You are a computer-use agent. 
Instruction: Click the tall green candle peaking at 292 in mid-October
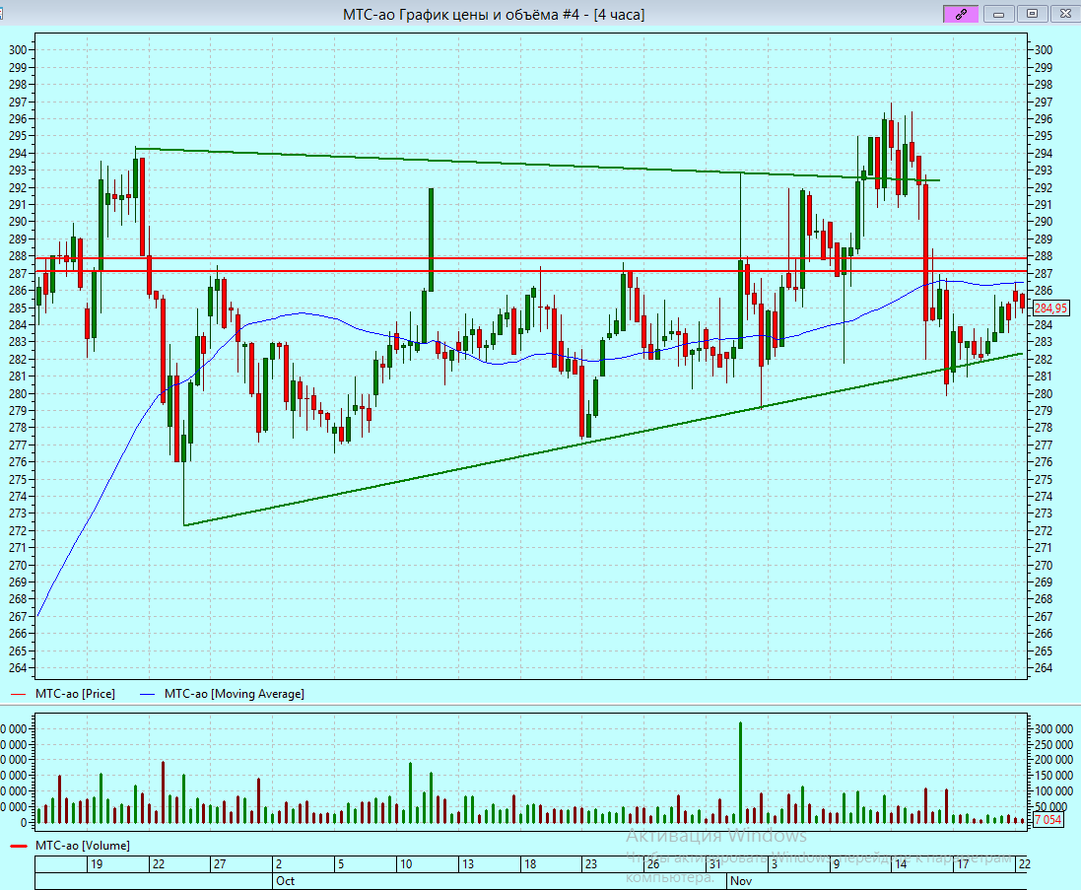(x=431, y=240)
